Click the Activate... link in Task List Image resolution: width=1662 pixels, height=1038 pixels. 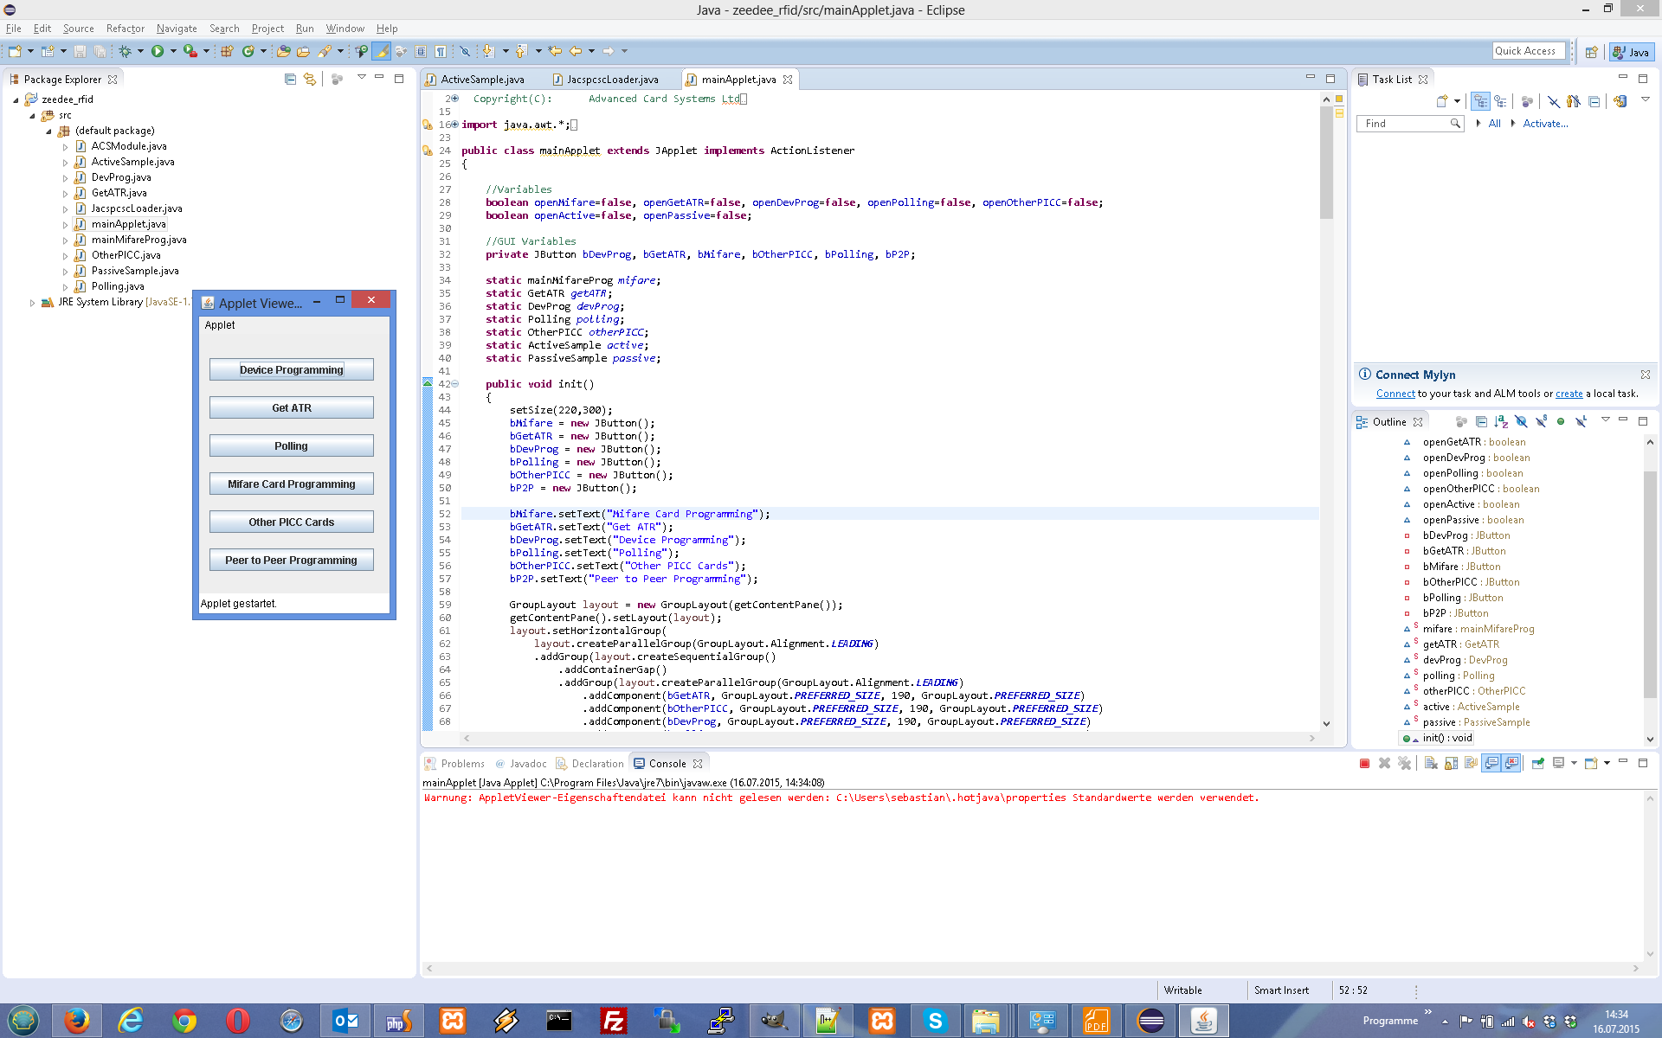coord(1545,124)
